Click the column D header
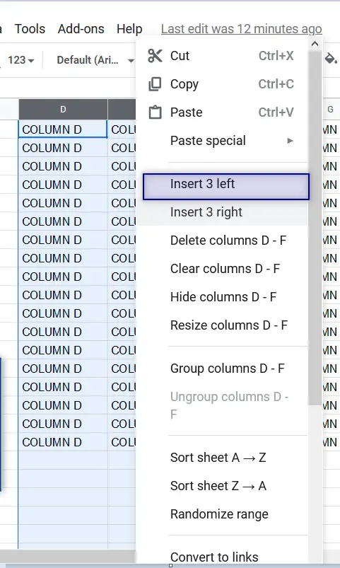Image resolution: width=340 pixels, height=568 pixels. (63, 110)
